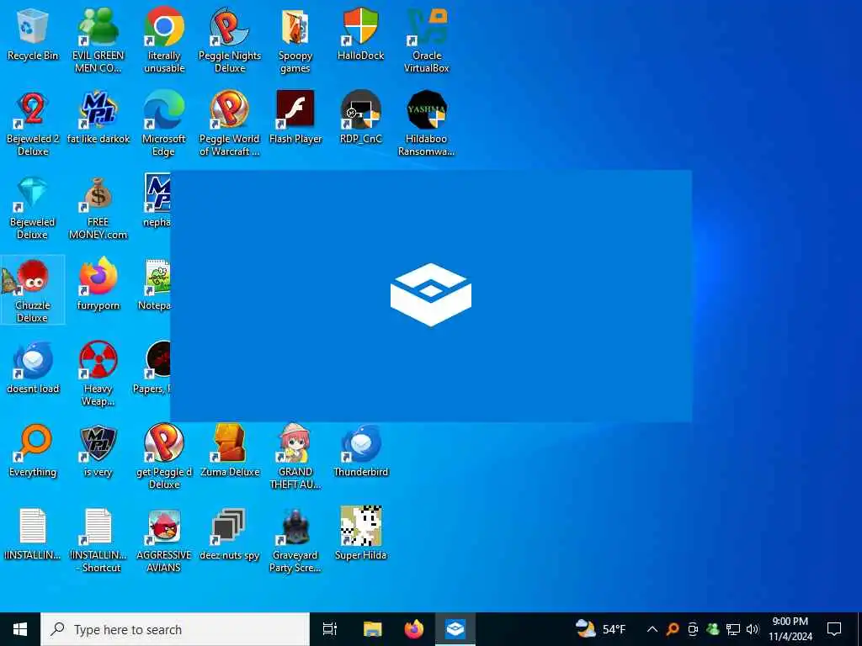Select the Oracle VirtualBox shortcut
Image resolution: width=862 pixels, height=646 pixels.
427,40
